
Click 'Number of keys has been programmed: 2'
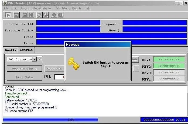pyautogui.click(x=31, y=107)
